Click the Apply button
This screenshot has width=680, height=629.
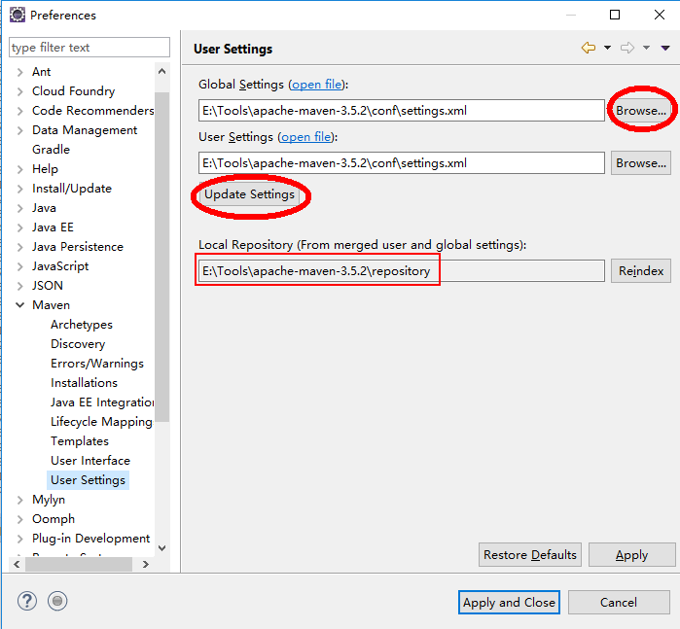[x=631, y=555]
